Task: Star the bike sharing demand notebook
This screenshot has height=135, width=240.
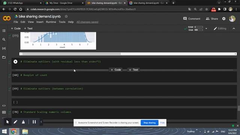Action: coord(66,16)
